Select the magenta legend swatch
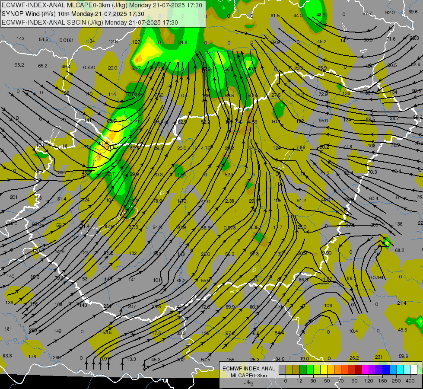This screenshot has width=423, height=389. (366, 370)
